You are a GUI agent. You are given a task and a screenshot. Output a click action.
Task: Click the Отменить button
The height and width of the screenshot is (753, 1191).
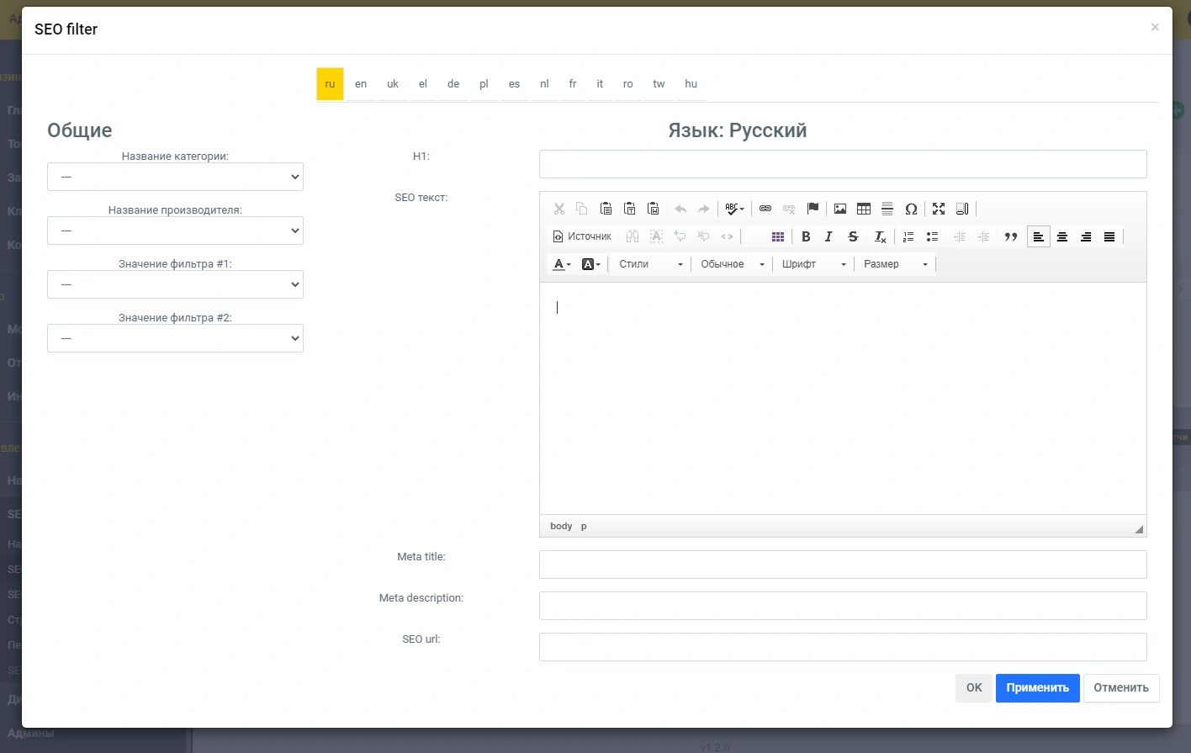tap(1120, 687)
